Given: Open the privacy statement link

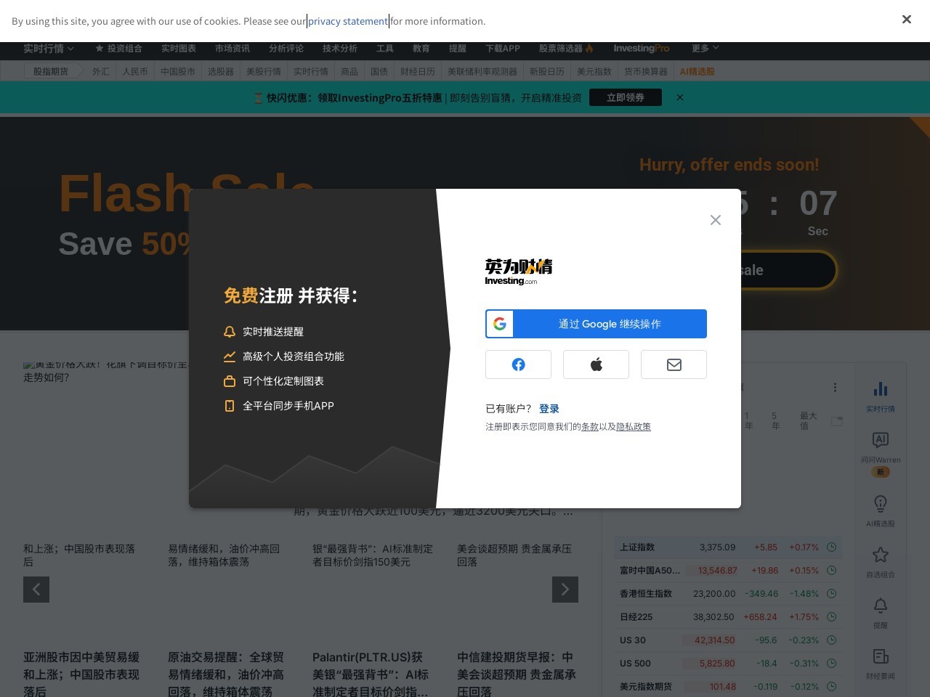Looking at the screenshot, I should (348, 21).
